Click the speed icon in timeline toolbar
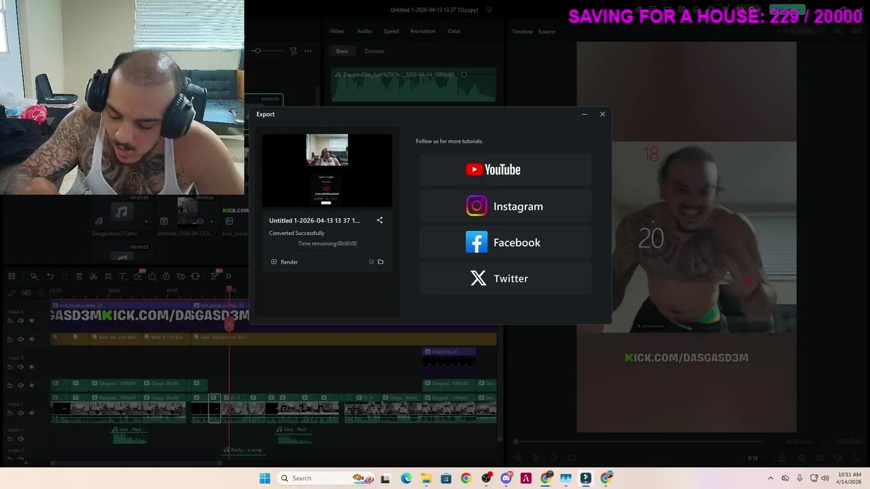Screen dimensions: 870x489 152,276
